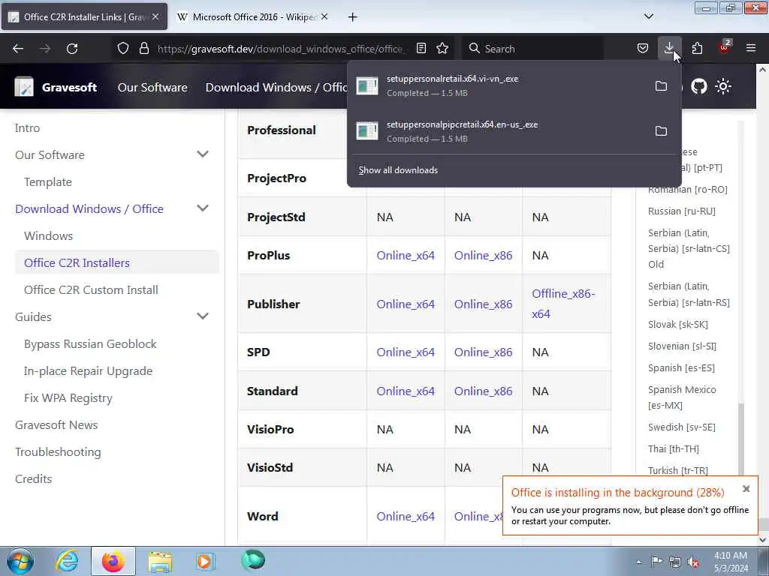Switch to Firefox in the taskbar
The height and width of the screenshot is (576, 769).
tap(113, 561)
